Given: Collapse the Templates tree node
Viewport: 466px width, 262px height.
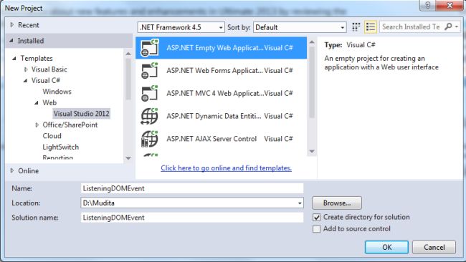Looking at the screenshot, I should pos(14,59).
